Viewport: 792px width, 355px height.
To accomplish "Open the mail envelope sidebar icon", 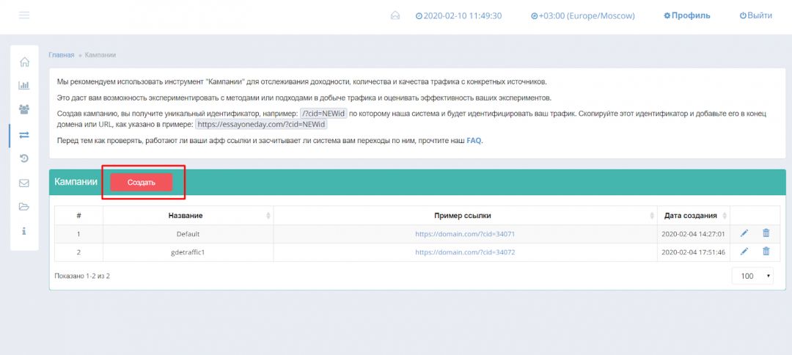I will click(x=24, y=183).
